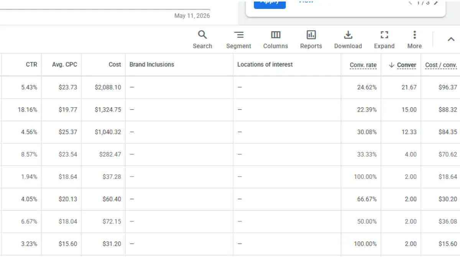Click the Brand Inclusions column header
Screen dimensions: 460x258
[x=152, y=65]
